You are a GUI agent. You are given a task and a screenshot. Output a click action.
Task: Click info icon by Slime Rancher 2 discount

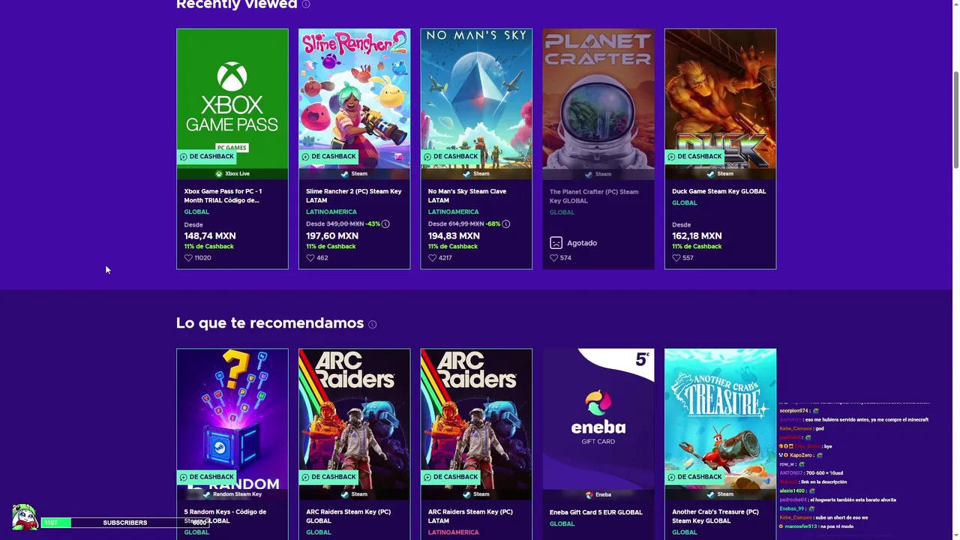[x=385, y=224]
